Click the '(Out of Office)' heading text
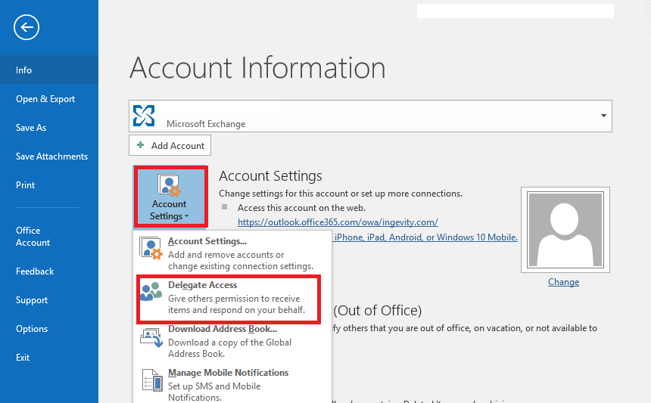This screenshot has height=403, width=651. coord(378,311)
